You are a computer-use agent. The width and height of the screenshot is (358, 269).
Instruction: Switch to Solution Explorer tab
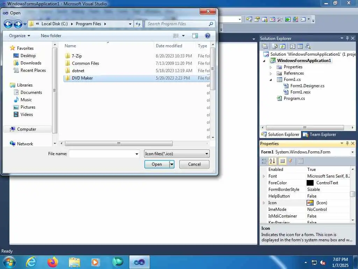(x=280, y=134)
